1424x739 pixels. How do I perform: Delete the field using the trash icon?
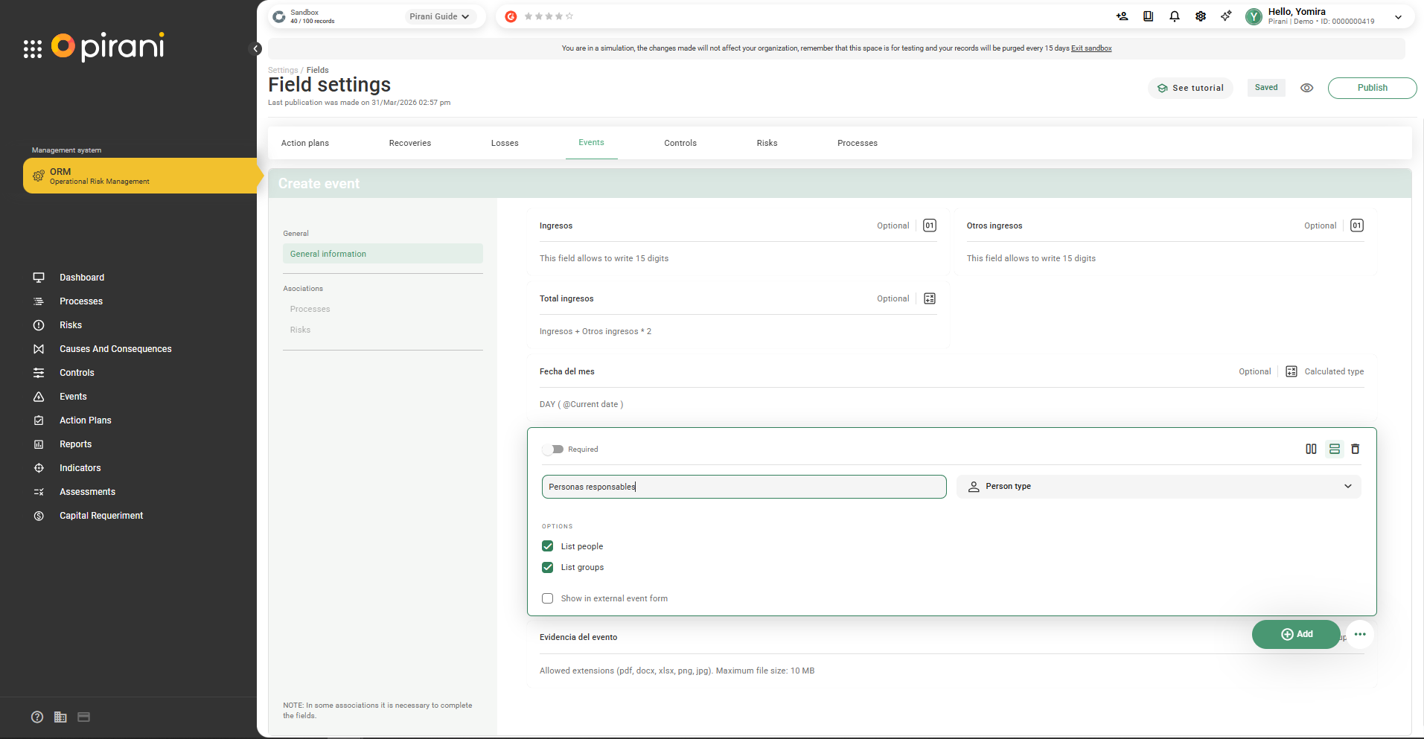coord(1355,449)
